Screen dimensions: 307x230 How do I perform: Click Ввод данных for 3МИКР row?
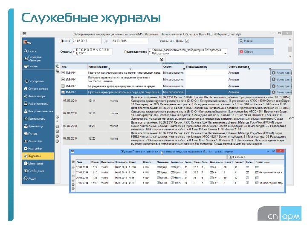tap(281, 86)
